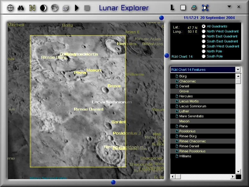Click the full moon image icon
The height and width of the screenshot is (187, 249).
pyautogui.click(x=54, y=8)
